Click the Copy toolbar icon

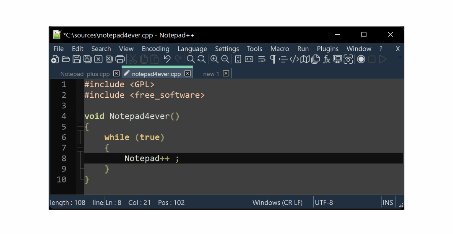click(143, 59)
